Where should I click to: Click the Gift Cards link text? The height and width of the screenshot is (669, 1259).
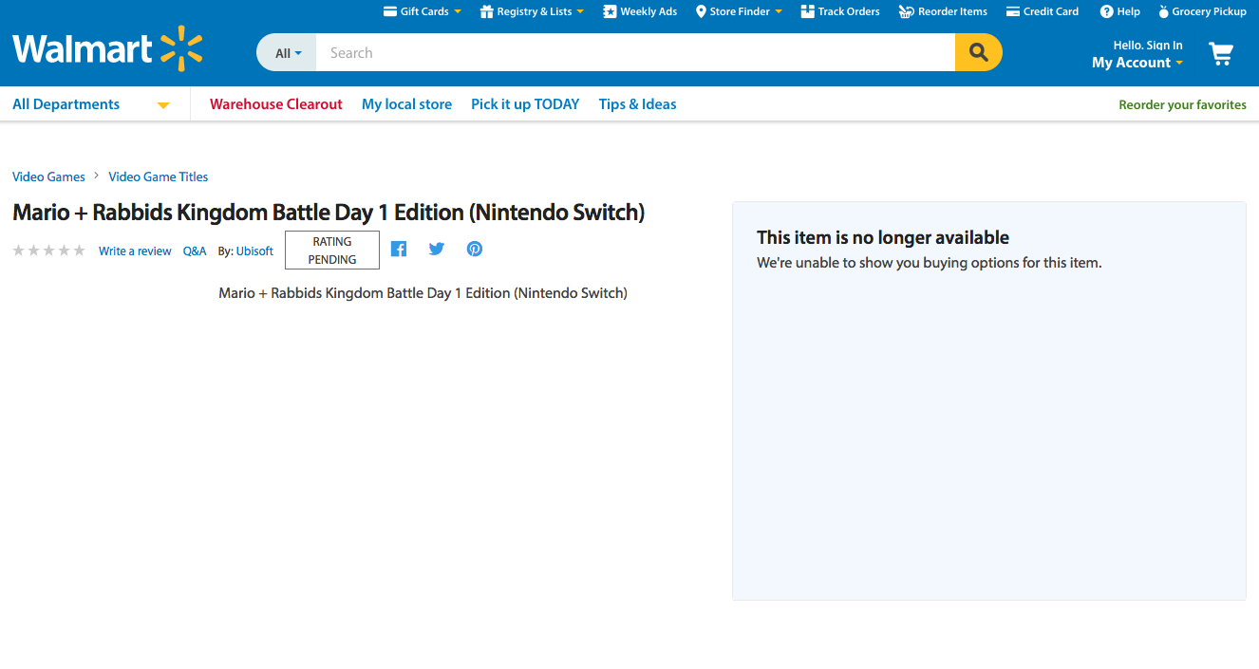[x=424, y=11]
